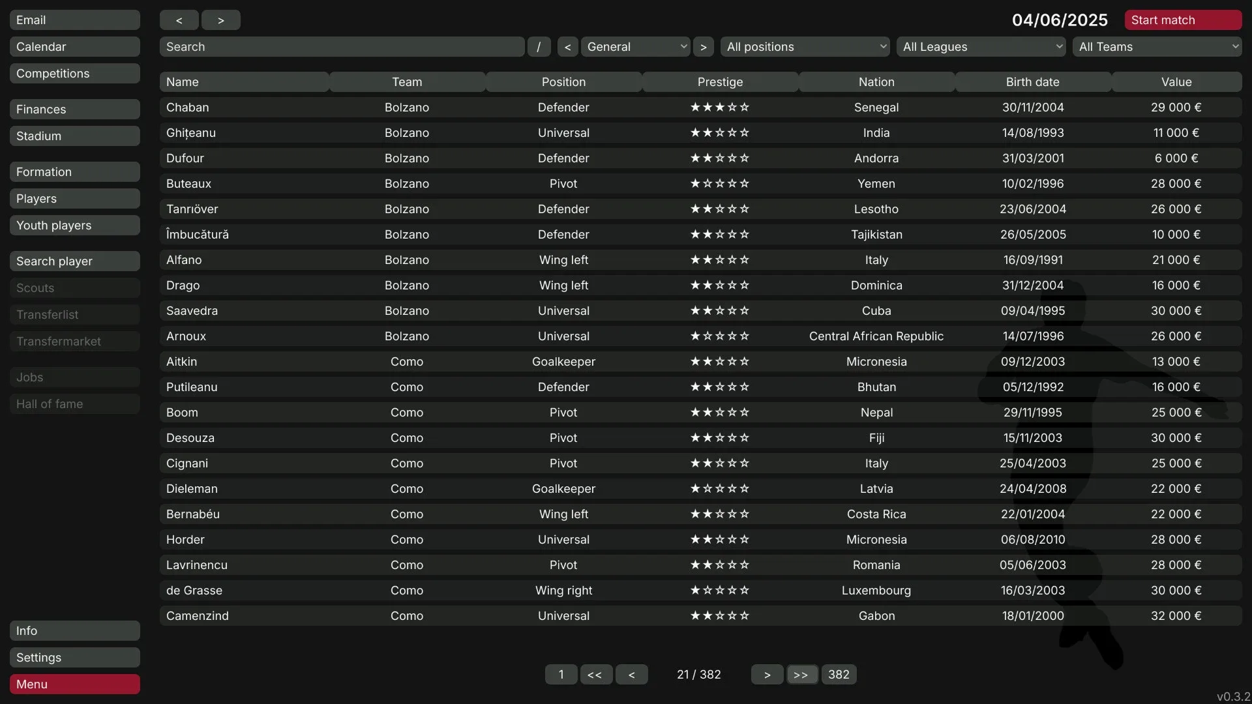Image resolution: width=1252 pixels, height=704 pixels.
Task: Open the All Leagues dropdown
Action: (981, 47)
